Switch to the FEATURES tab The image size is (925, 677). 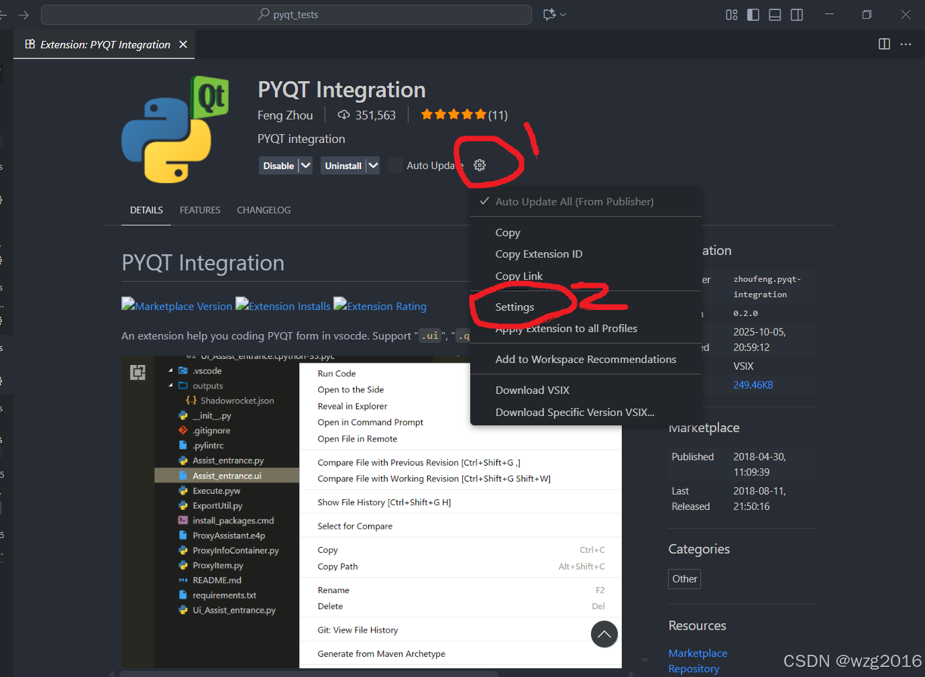(200, 210)
